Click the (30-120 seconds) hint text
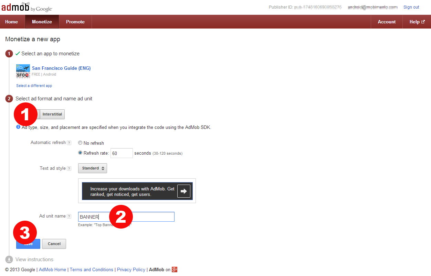The height and width of the screenshot is (276, 431). tap(167, 153)
